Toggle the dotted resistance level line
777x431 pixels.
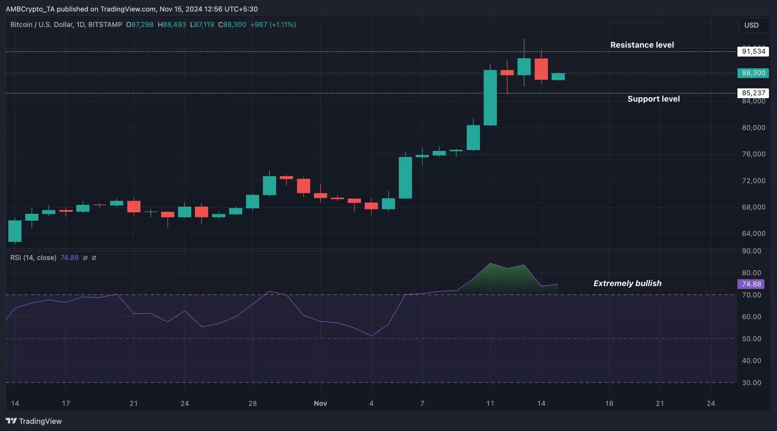tap(364, 52)
